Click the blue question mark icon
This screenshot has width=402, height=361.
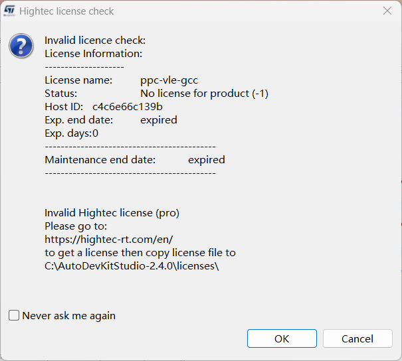21,46
